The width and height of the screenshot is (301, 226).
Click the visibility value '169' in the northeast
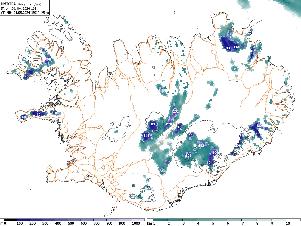coord(253,51)
